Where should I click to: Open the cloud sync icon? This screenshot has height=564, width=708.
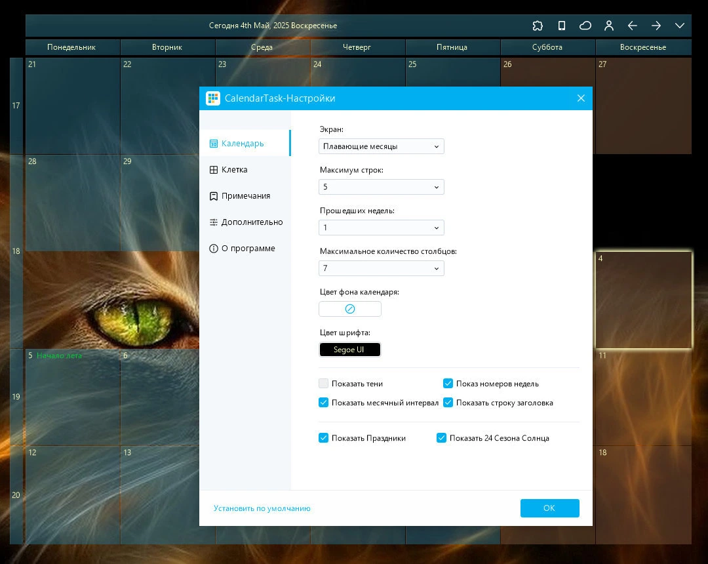click(585, 26)
